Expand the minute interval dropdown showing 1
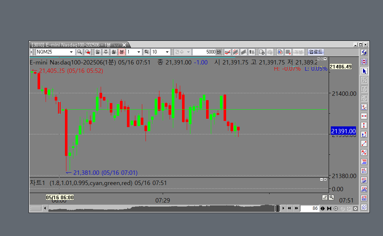The width and height of the screenshot is (383, 236). 139,52
